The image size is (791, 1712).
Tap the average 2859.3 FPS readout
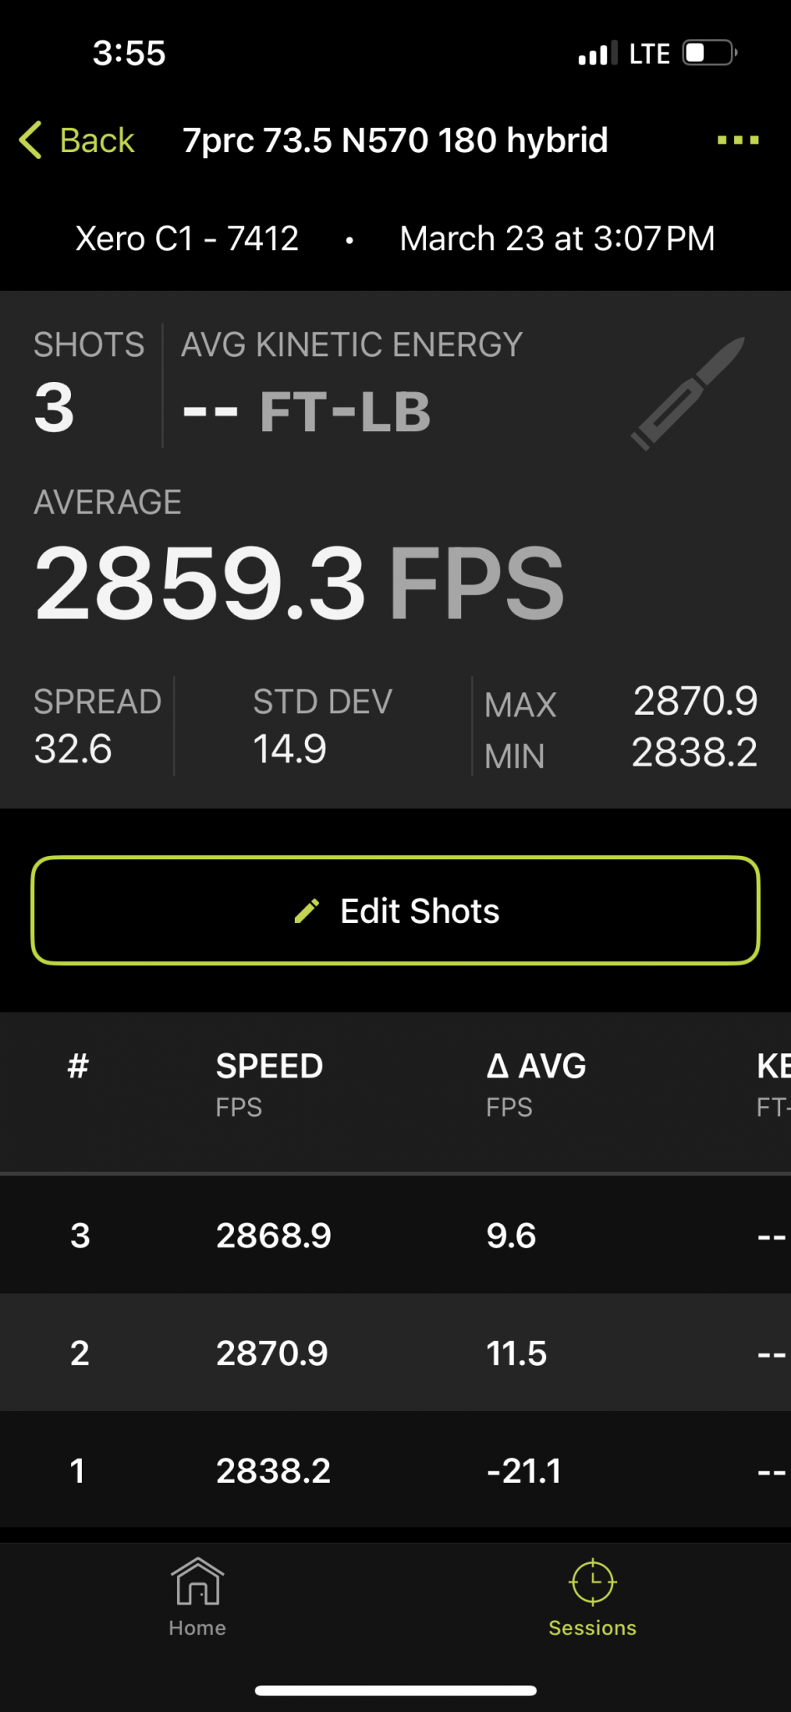[299, 583]
